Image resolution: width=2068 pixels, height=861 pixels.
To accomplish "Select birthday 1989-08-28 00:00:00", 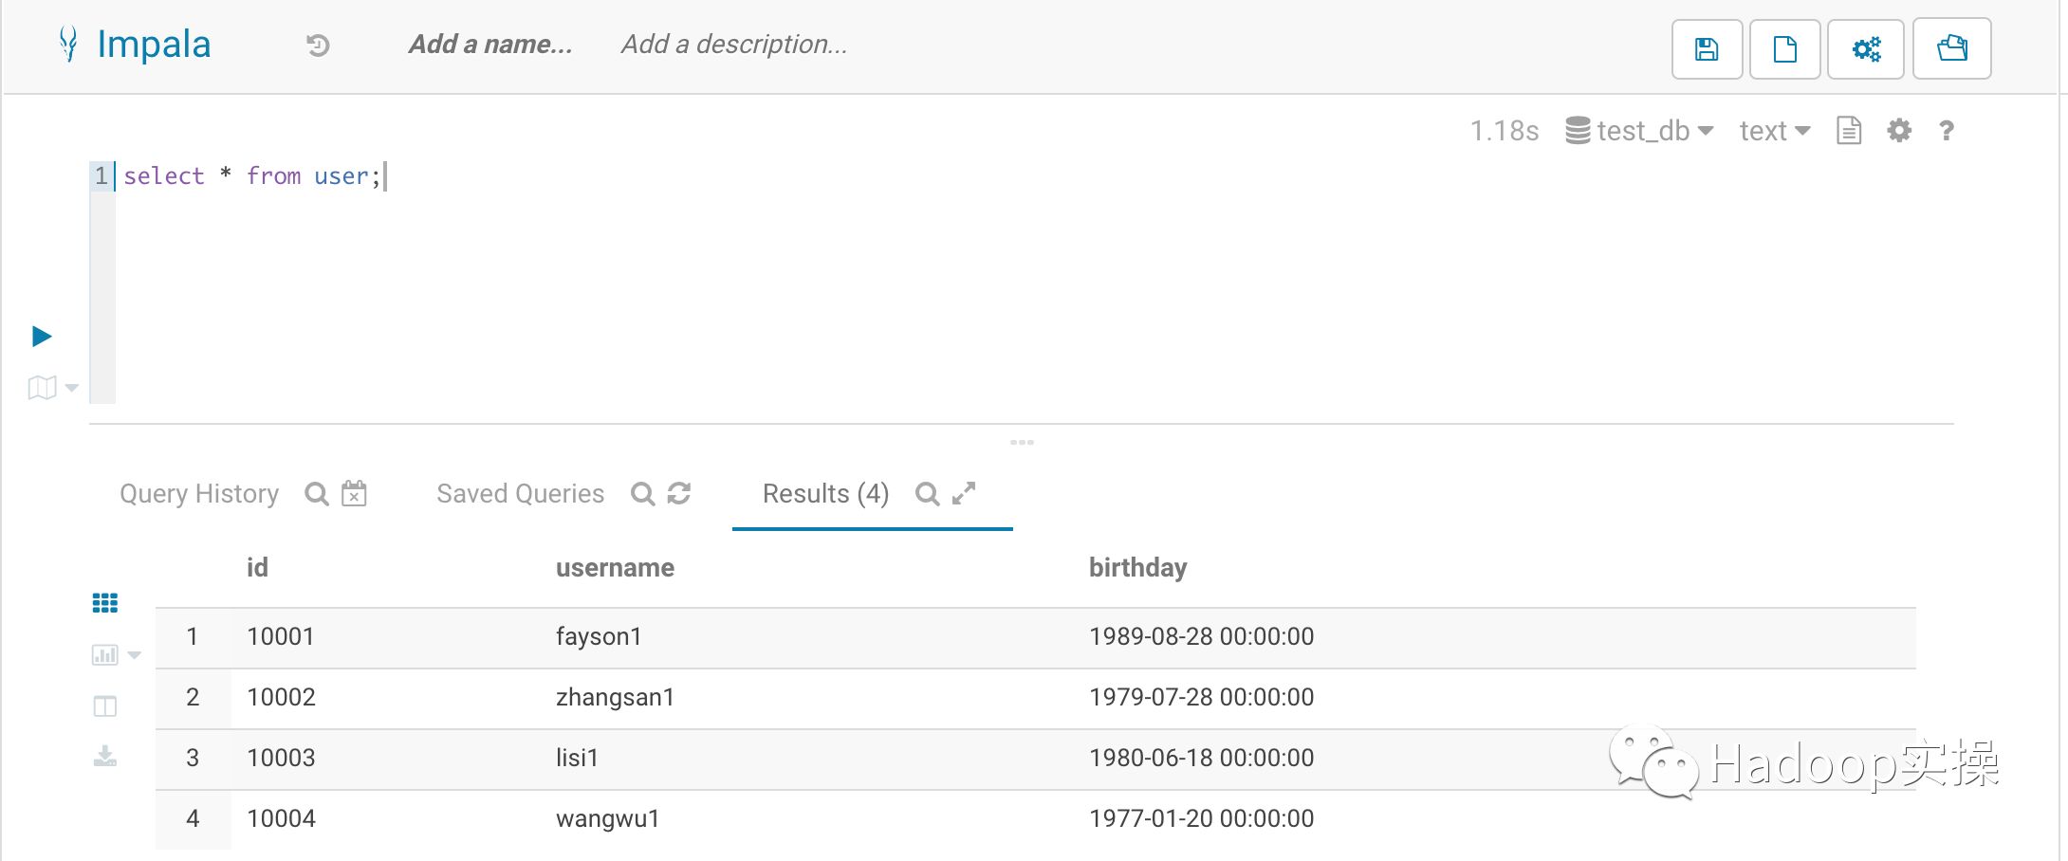I will pyautogui.click(x=1201, y=636).
